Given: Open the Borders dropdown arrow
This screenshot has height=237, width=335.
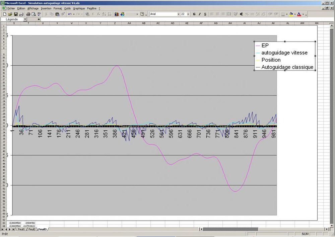Looking at the screenshot, I should 287,14.
